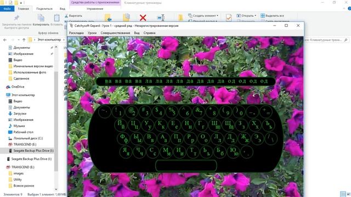Click the П key on the virtual keyboard
The width and height of the screenshot is (351, 197).
click(x=177, y=138)
